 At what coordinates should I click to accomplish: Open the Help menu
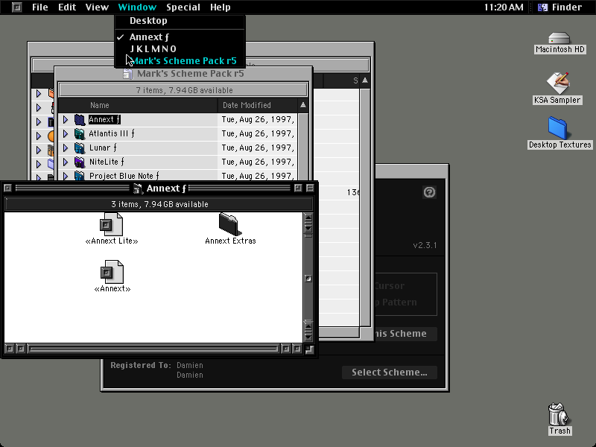221,7
